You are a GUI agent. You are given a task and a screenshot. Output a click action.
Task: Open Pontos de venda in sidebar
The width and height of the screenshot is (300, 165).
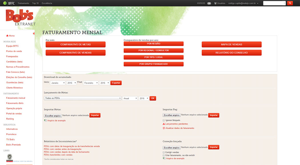[x=14, y=51]
